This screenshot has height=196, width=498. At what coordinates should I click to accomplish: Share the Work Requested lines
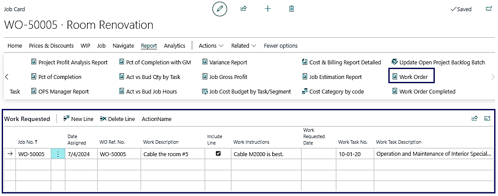point(474,119)
